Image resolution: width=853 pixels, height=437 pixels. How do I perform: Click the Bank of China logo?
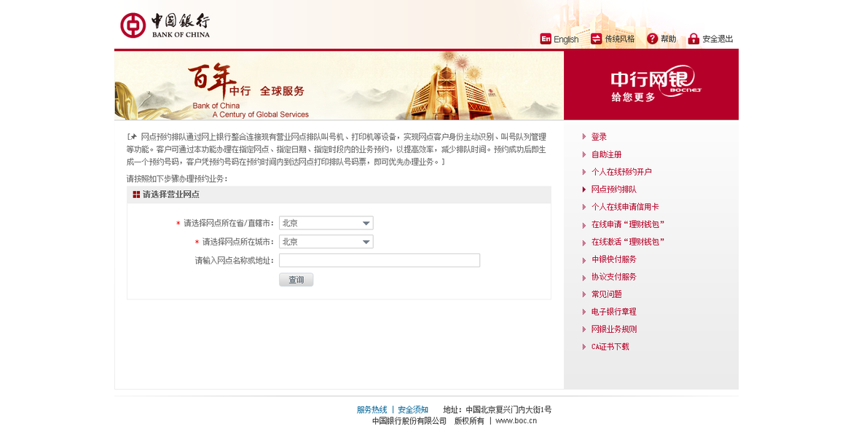[x=165, y=25]
